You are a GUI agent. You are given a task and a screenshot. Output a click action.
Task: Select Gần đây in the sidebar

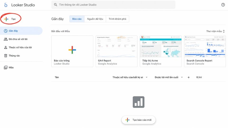[21, 31]
